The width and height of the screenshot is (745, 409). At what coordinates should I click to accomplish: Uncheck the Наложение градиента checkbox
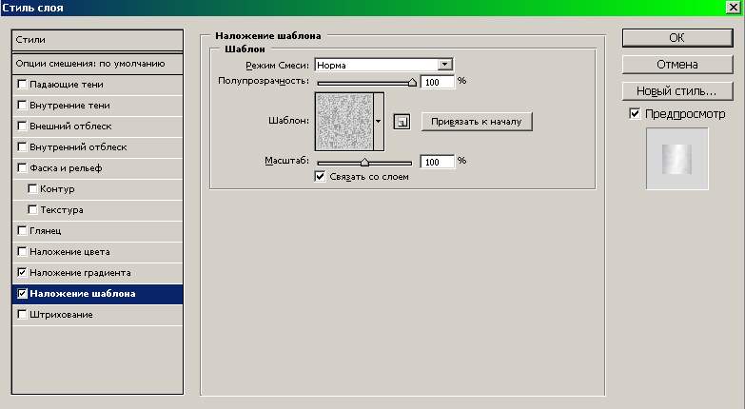[22, 272]
